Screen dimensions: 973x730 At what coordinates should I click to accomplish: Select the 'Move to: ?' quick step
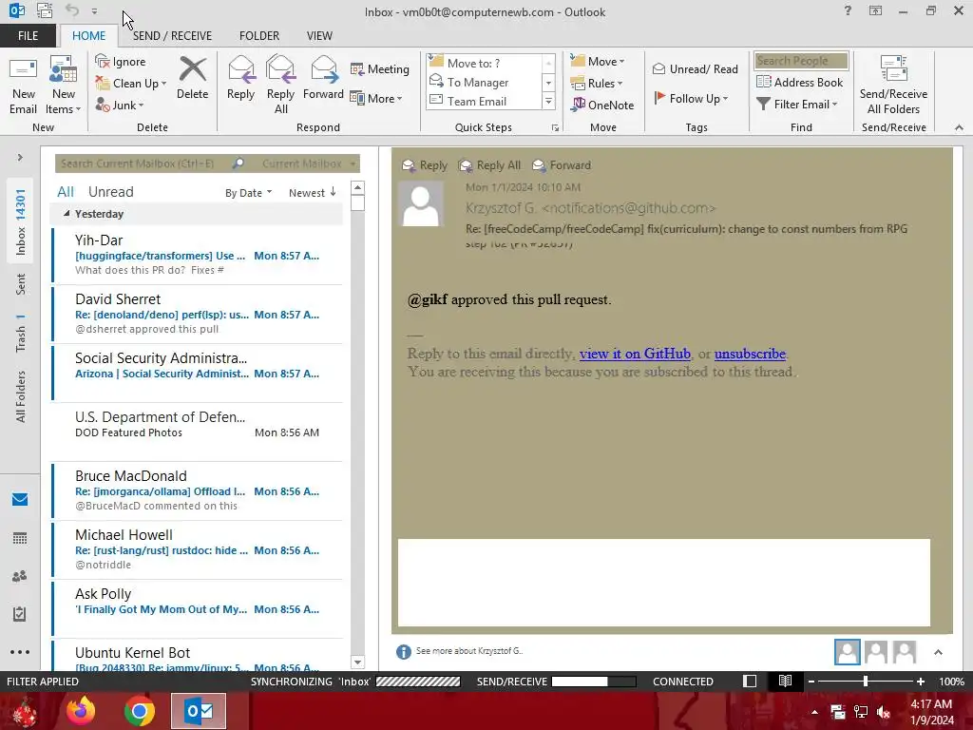point(485,63)
